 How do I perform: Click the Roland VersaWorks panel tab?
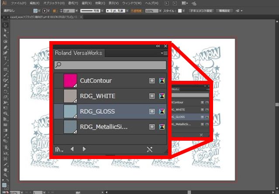pyautogui.click(x=79, y=53)
